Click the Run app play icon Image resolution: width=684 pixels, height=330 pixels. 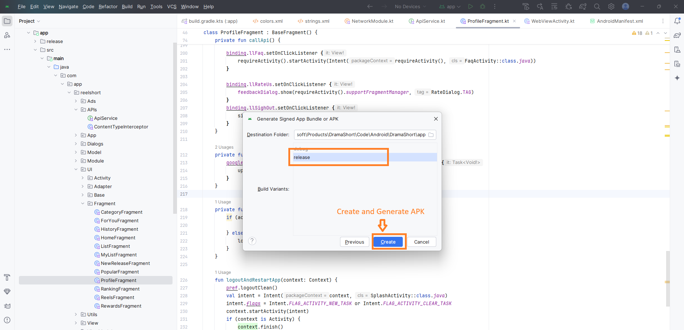coord(470,6)
